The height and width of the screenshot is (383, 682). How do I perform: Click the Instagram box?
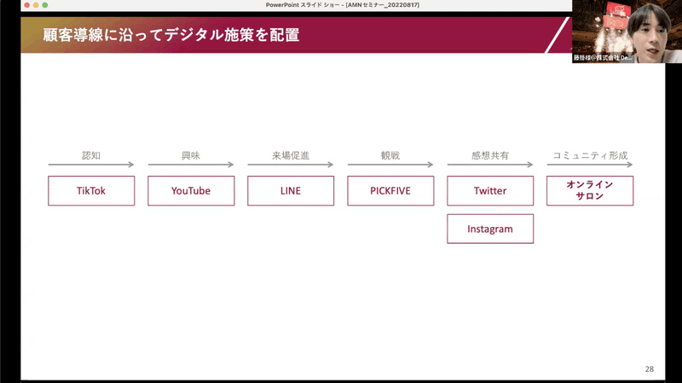click(x=490, y=229)
